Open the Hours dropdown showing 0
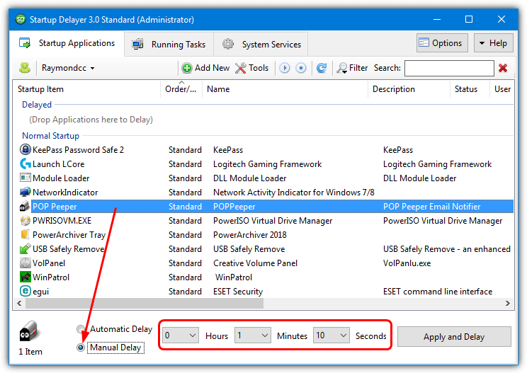This screenshot has width=527, height=373. pyautogui.click(x=181, y=335)
